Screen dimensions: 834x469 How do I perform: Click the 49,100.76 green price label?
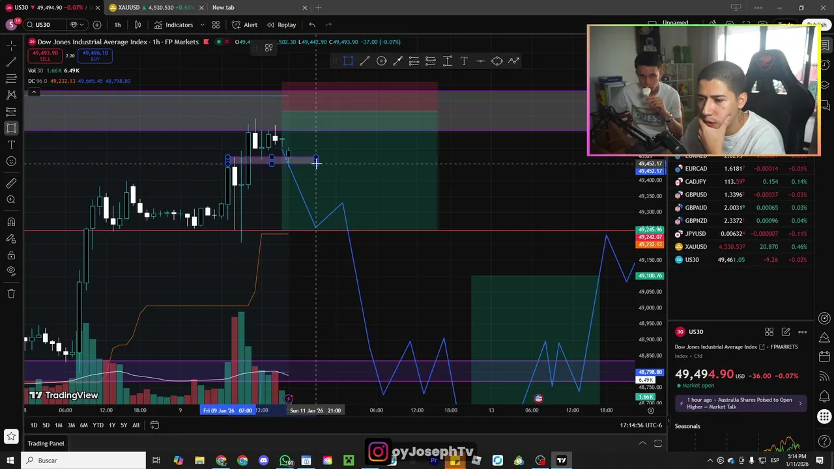pos(649,276)
